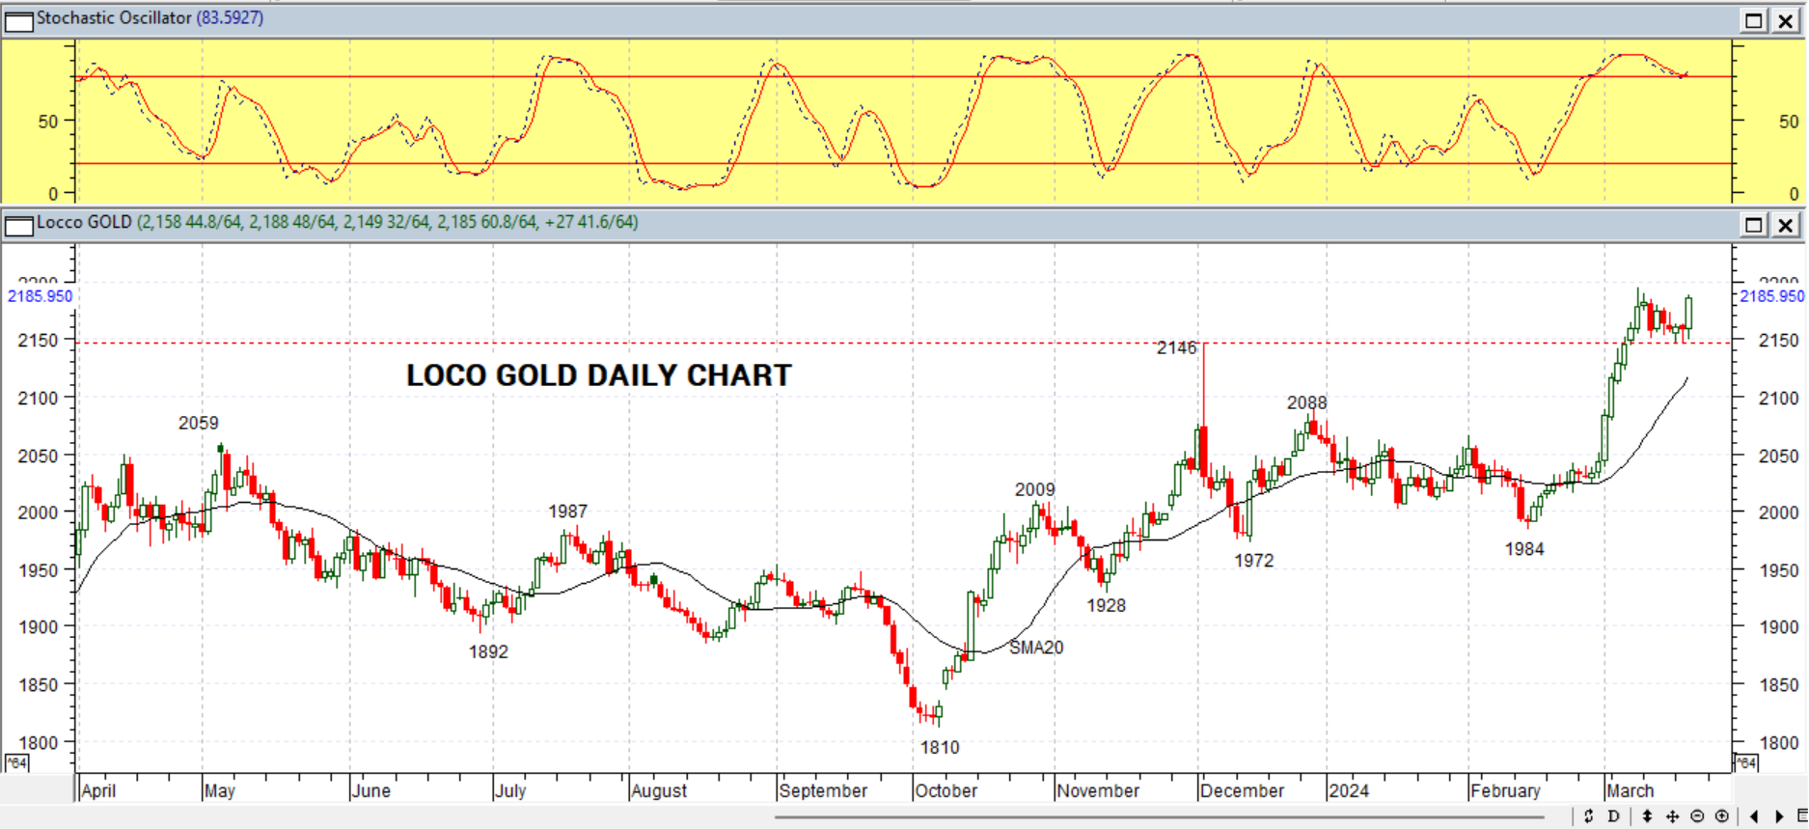Click the March label on the time axis
Screen dimensions: 1809x829
point(1631,791)
